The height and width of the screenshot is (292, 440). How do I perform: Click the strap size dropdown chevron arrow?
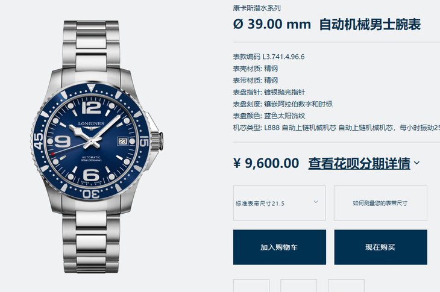[x=316, y=202]
